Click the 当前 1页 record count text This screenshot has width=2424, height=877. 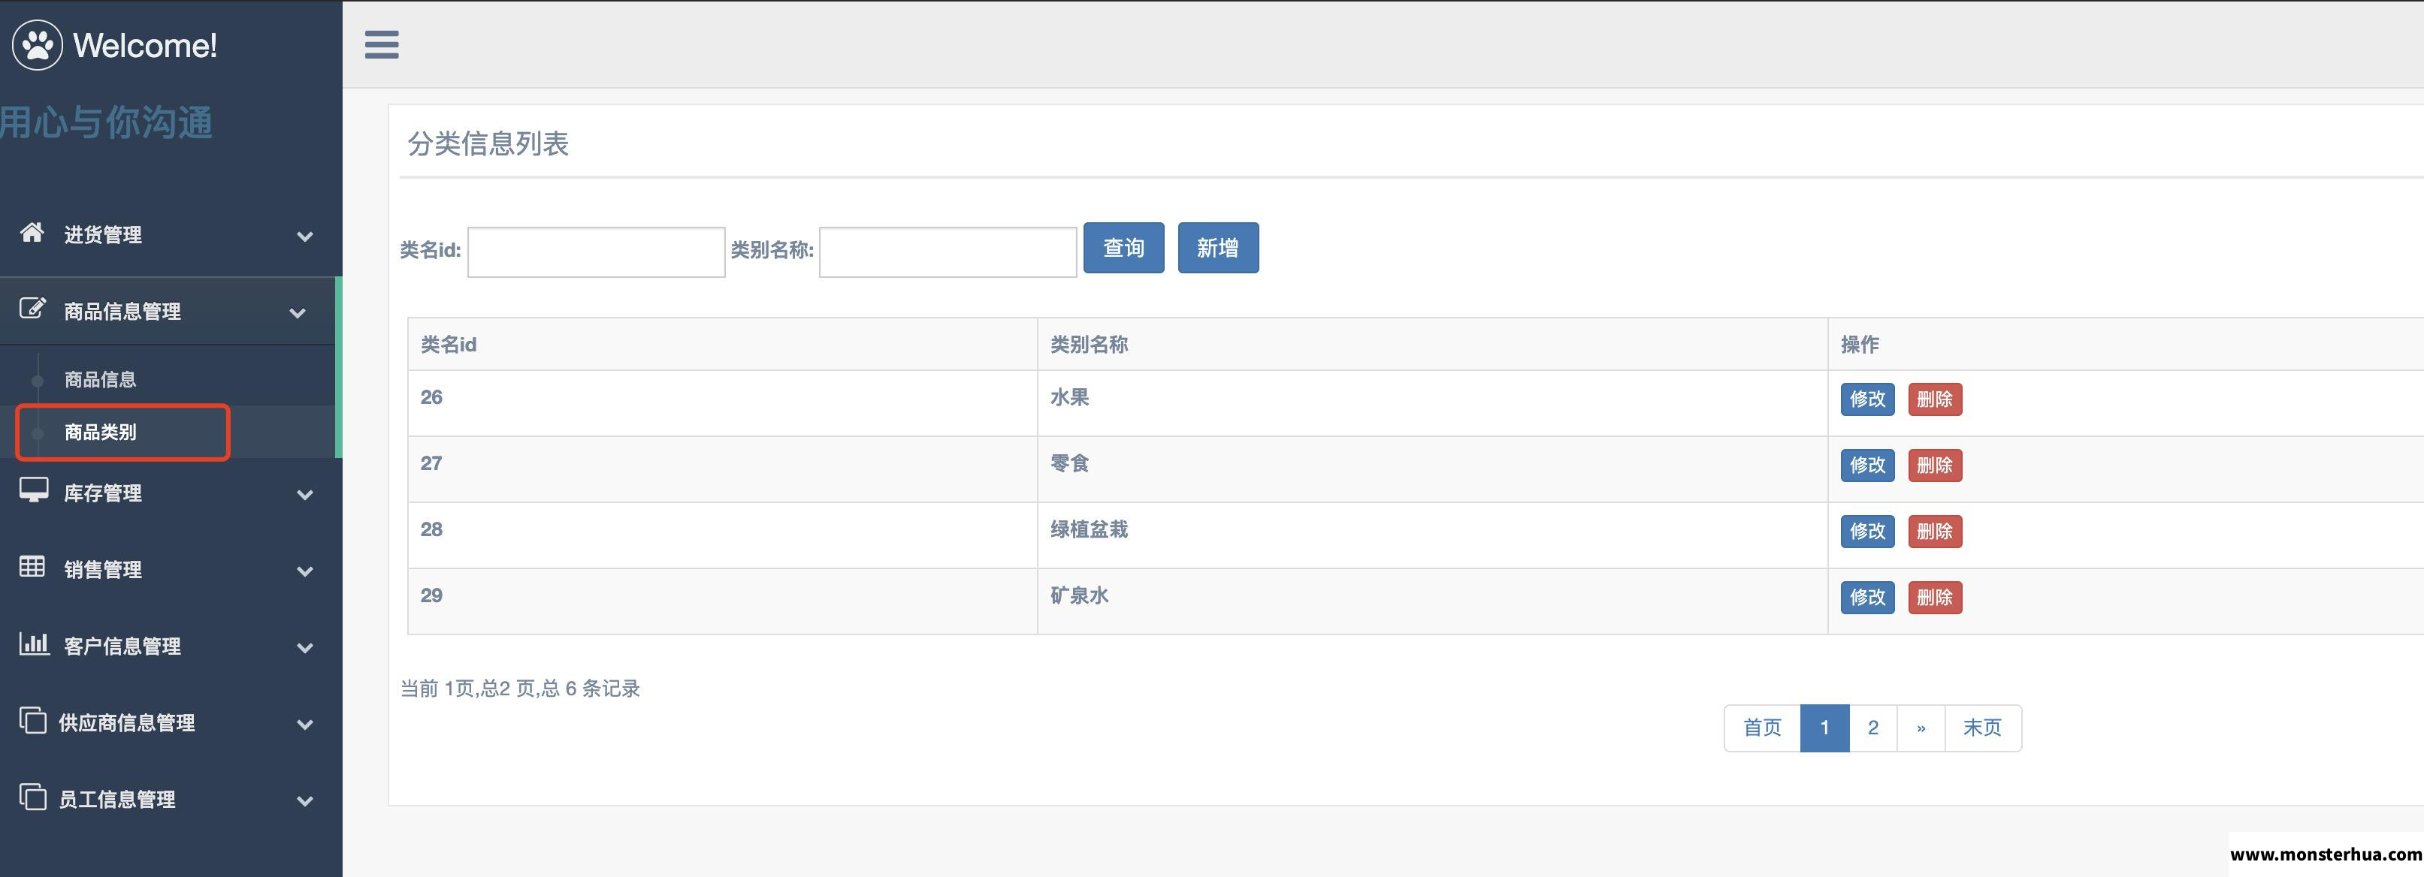coord(519,689)
